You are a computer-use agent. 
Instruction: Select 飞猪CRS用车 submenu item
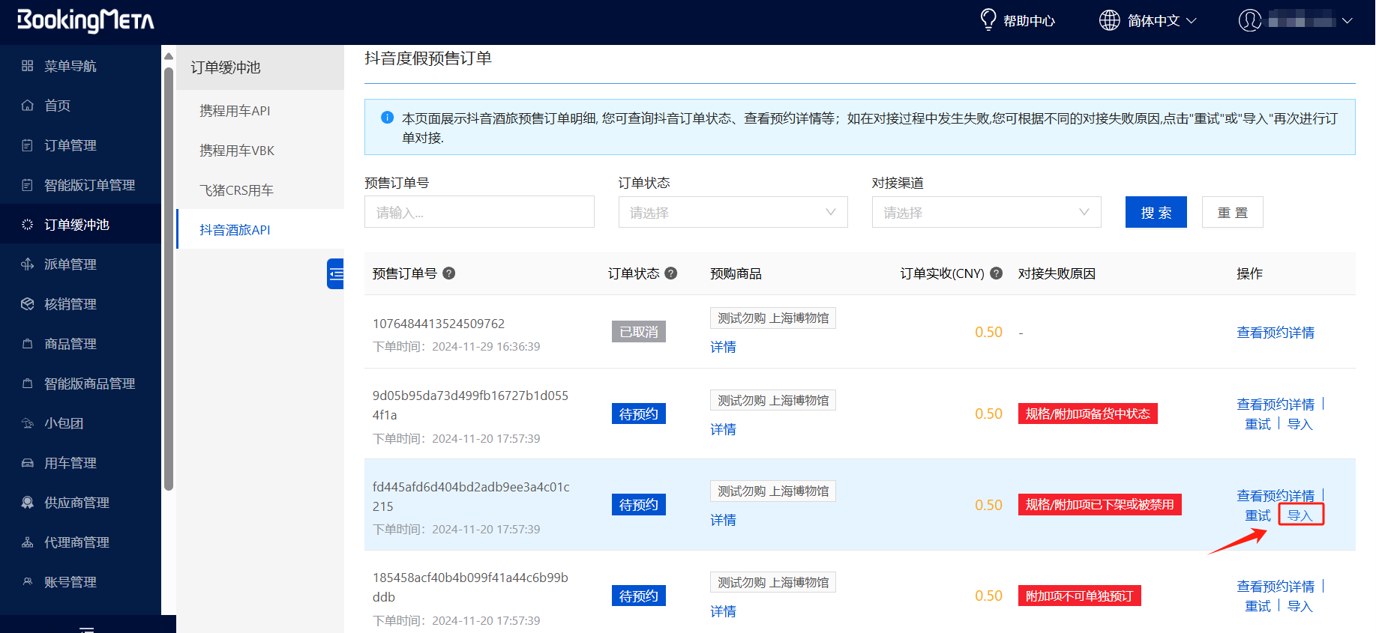coord(236,190)
